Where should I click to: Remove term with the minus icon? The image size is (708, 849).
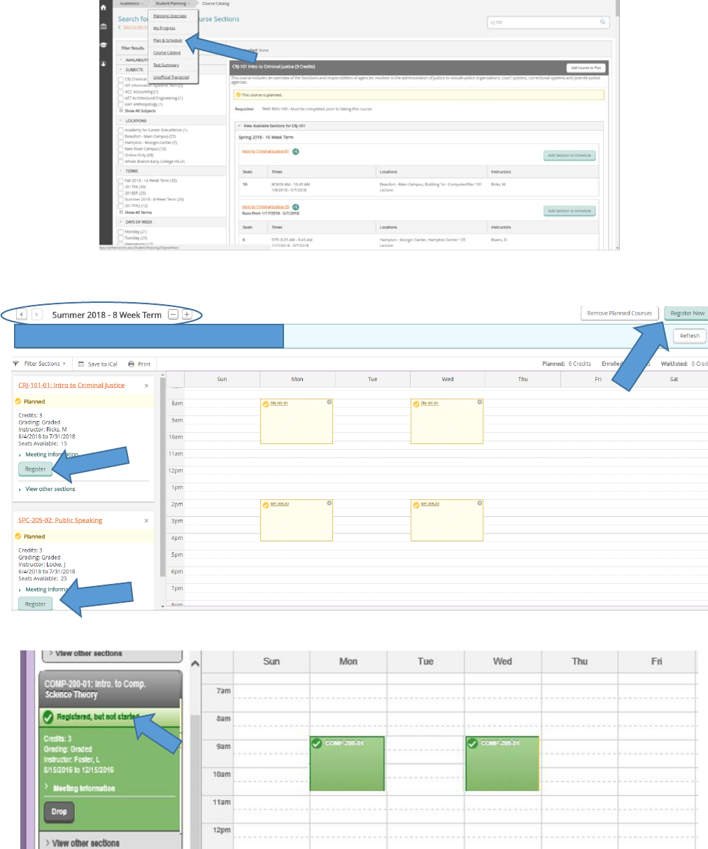pos(173,315)
